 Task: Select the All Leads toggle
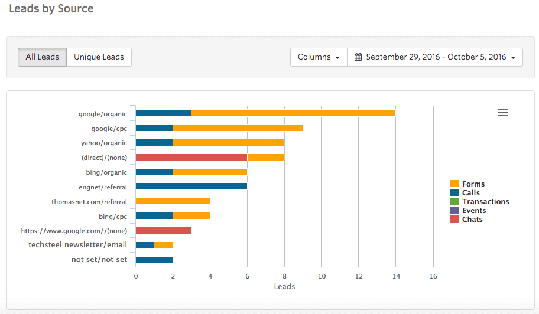click(43, 57)
